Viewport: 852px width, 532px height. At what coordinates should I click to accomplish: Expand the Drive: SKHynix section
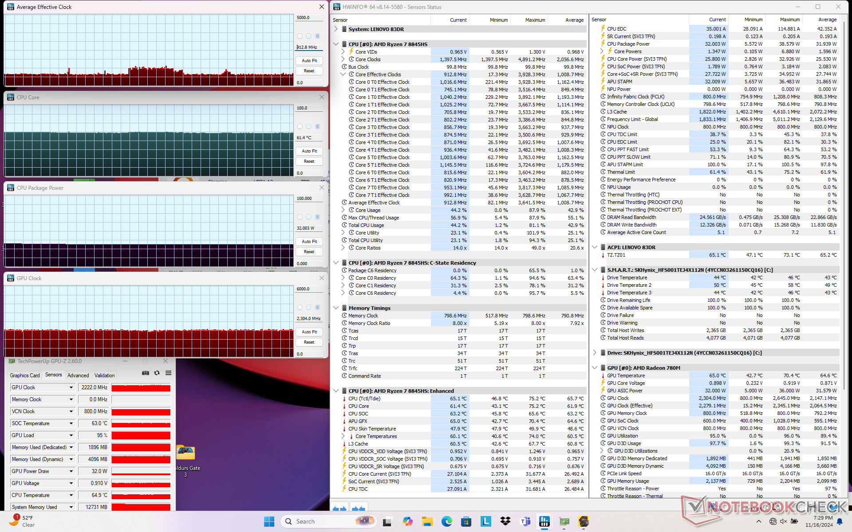[x=595, y=353]
